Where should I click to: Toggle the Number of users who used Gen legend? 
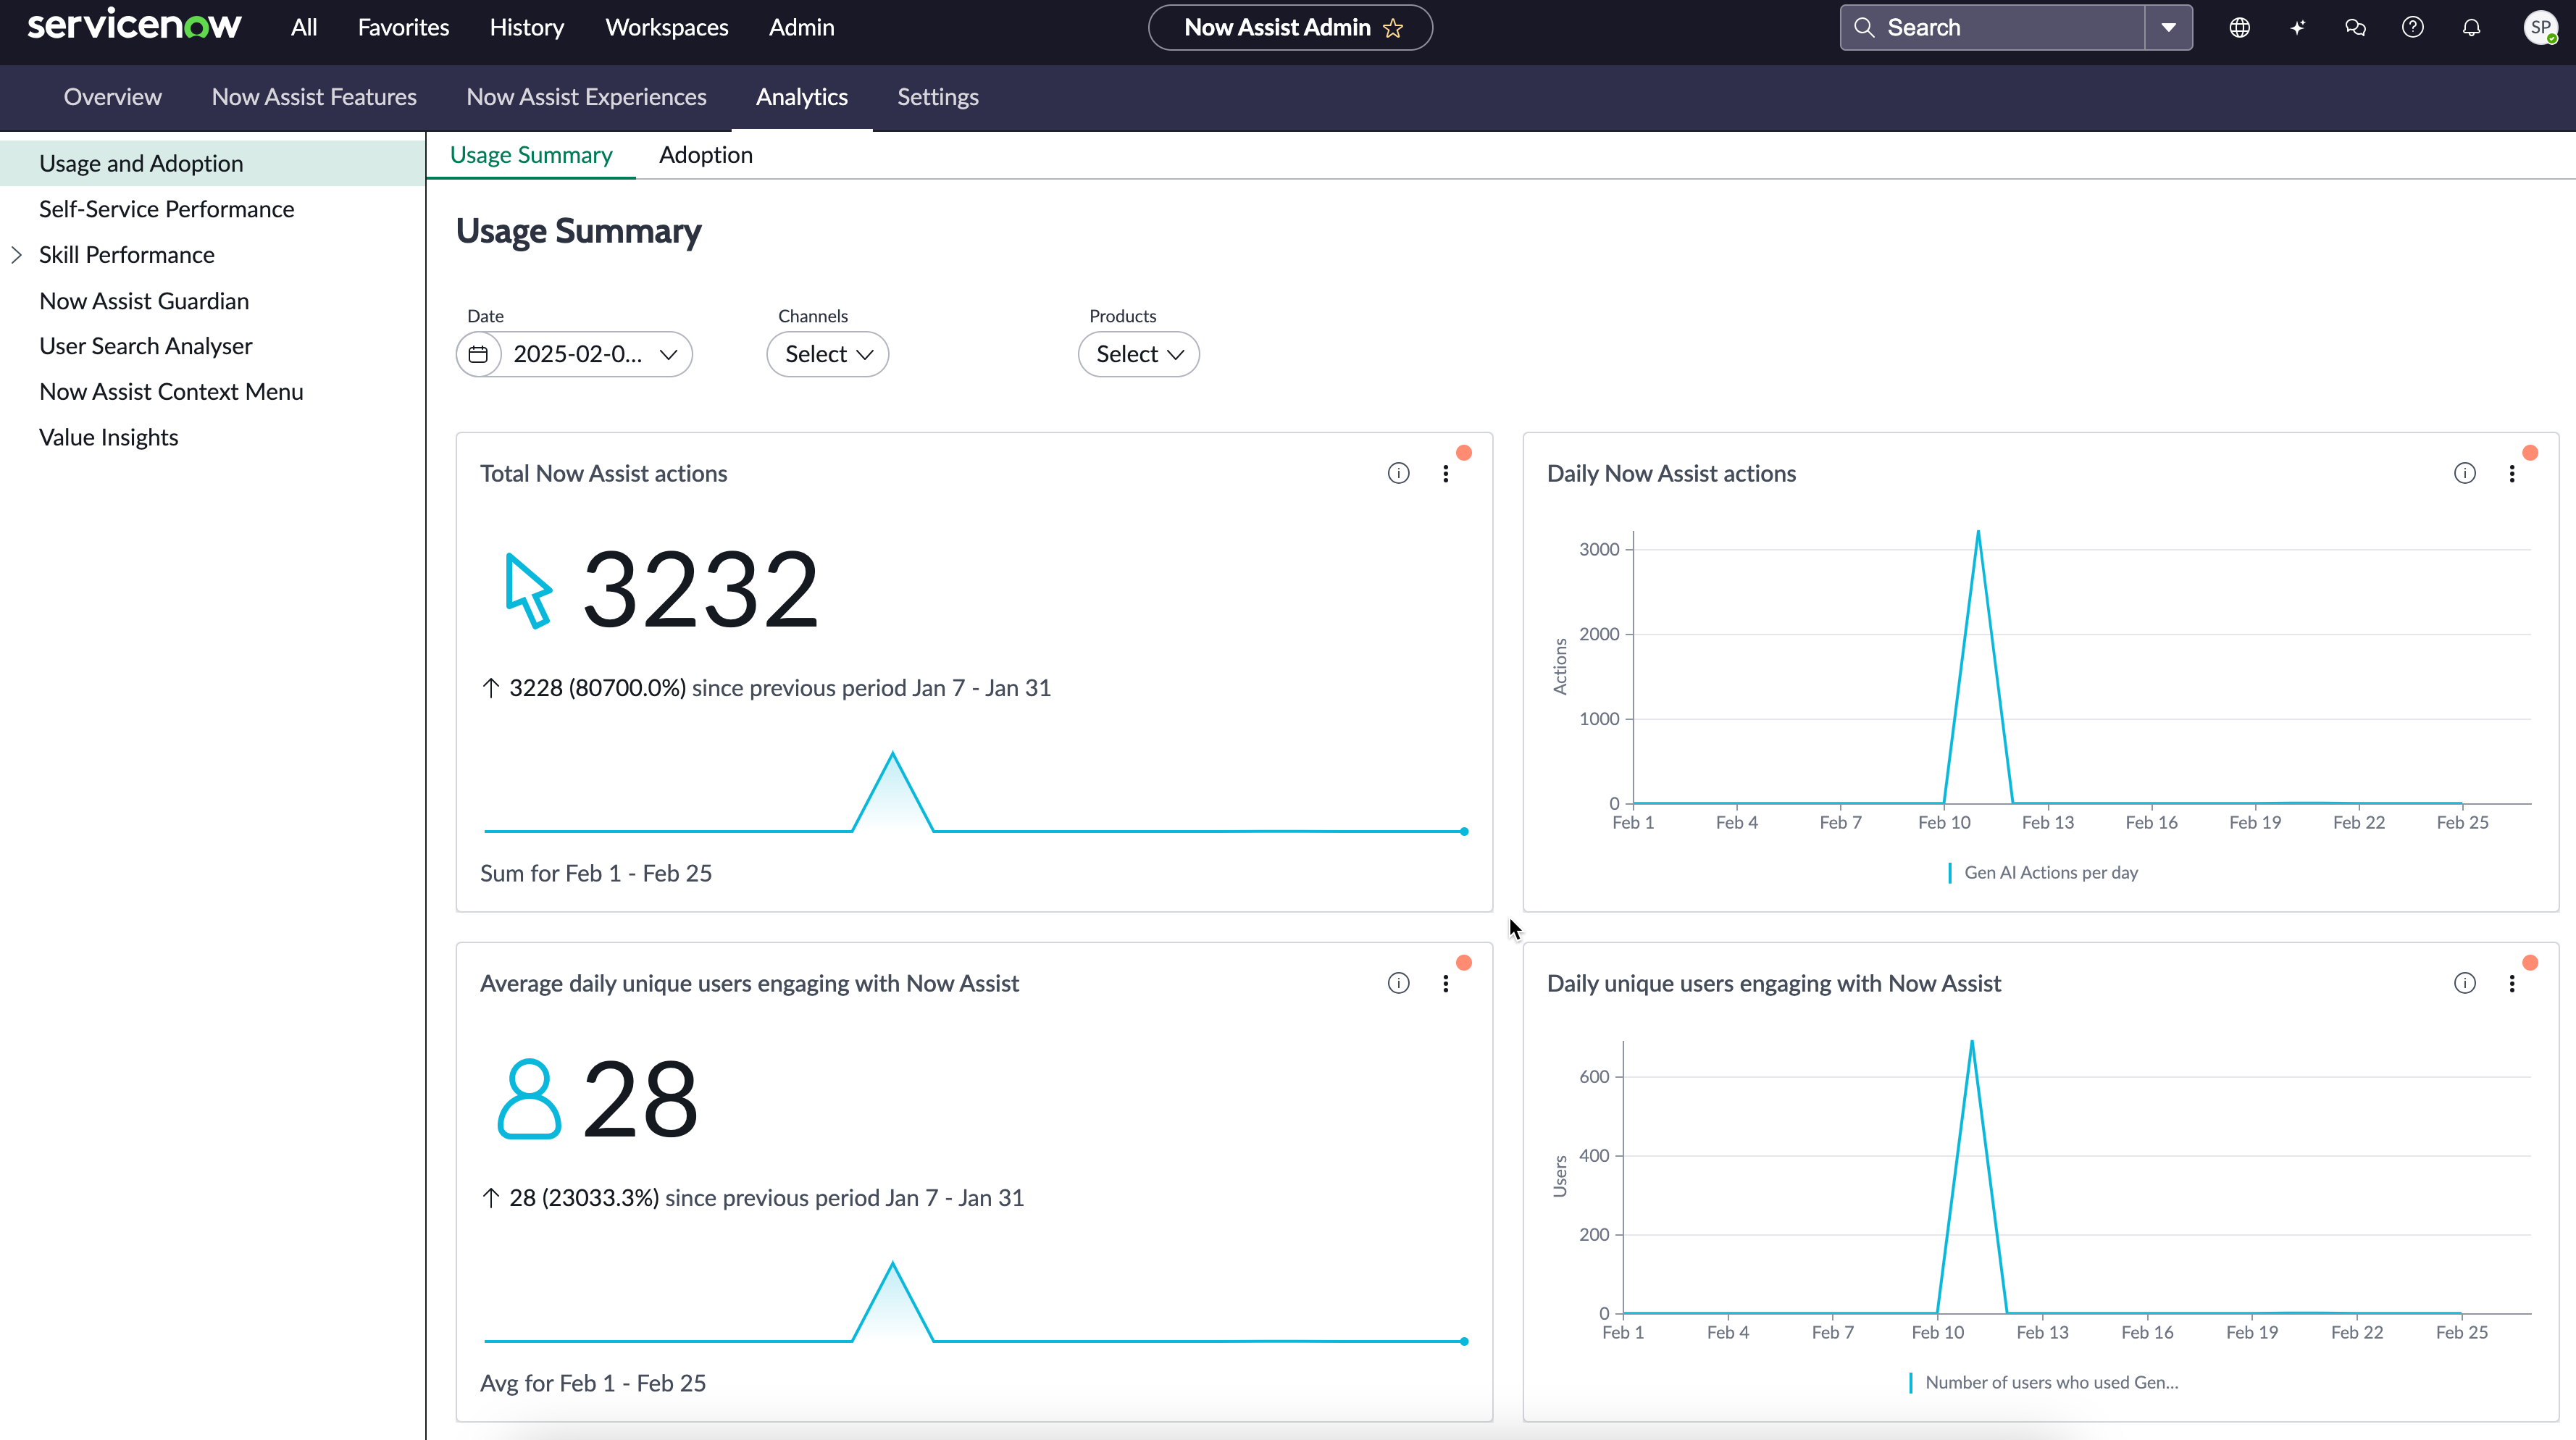tap(2043, 1382)
